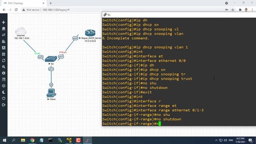The width and height of the screenshot is (256, 144).
Task: Open the Windows Start menu
Action: [x=4, y=140]
